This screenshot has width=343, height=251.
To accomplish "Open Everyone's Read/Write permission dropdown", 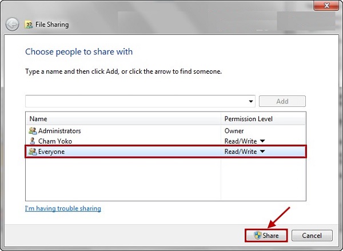I will (x=262, y=152).
